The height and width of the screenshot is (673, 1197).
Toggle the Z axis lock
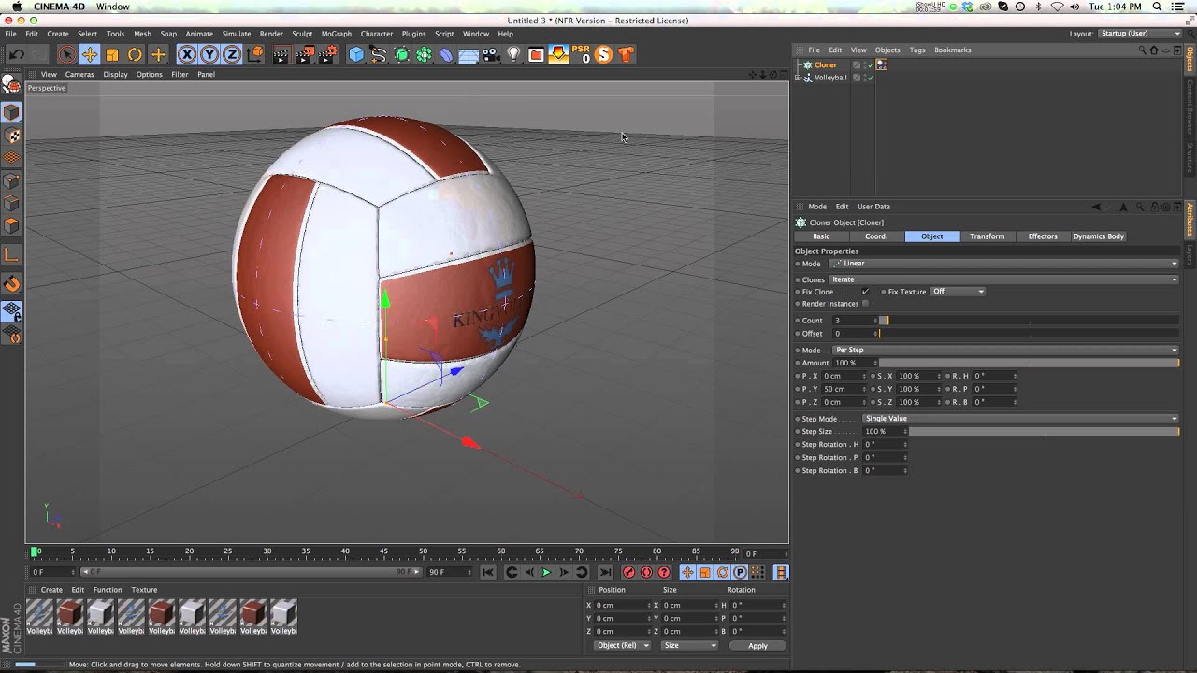(x=232, y=55)
